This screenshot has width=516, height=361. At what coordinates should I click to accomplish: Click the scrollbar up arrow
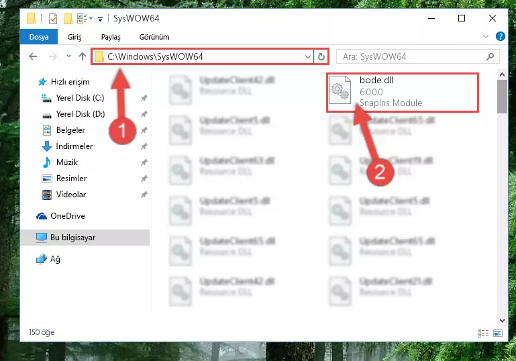(502, 74)
